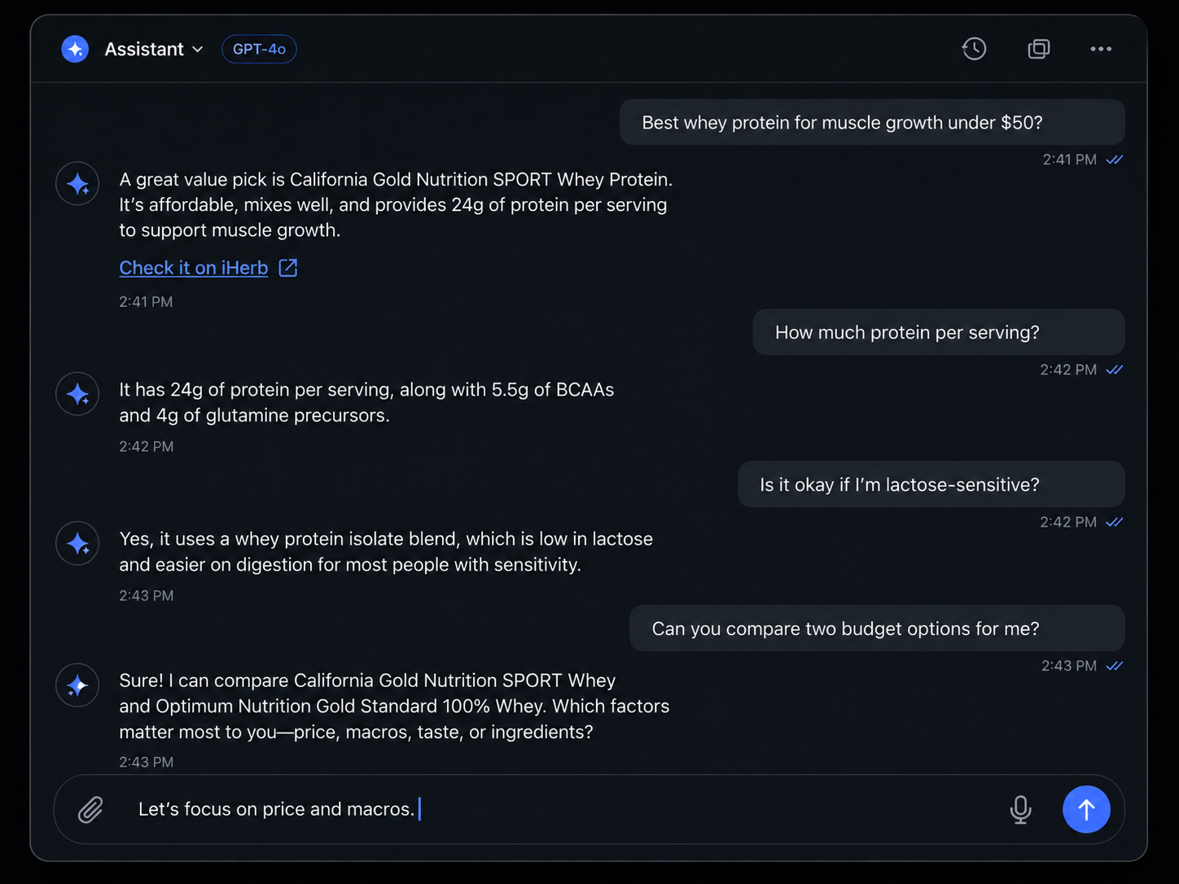
Task: Open chat history clock icon
Action: (x=974, y=49)
